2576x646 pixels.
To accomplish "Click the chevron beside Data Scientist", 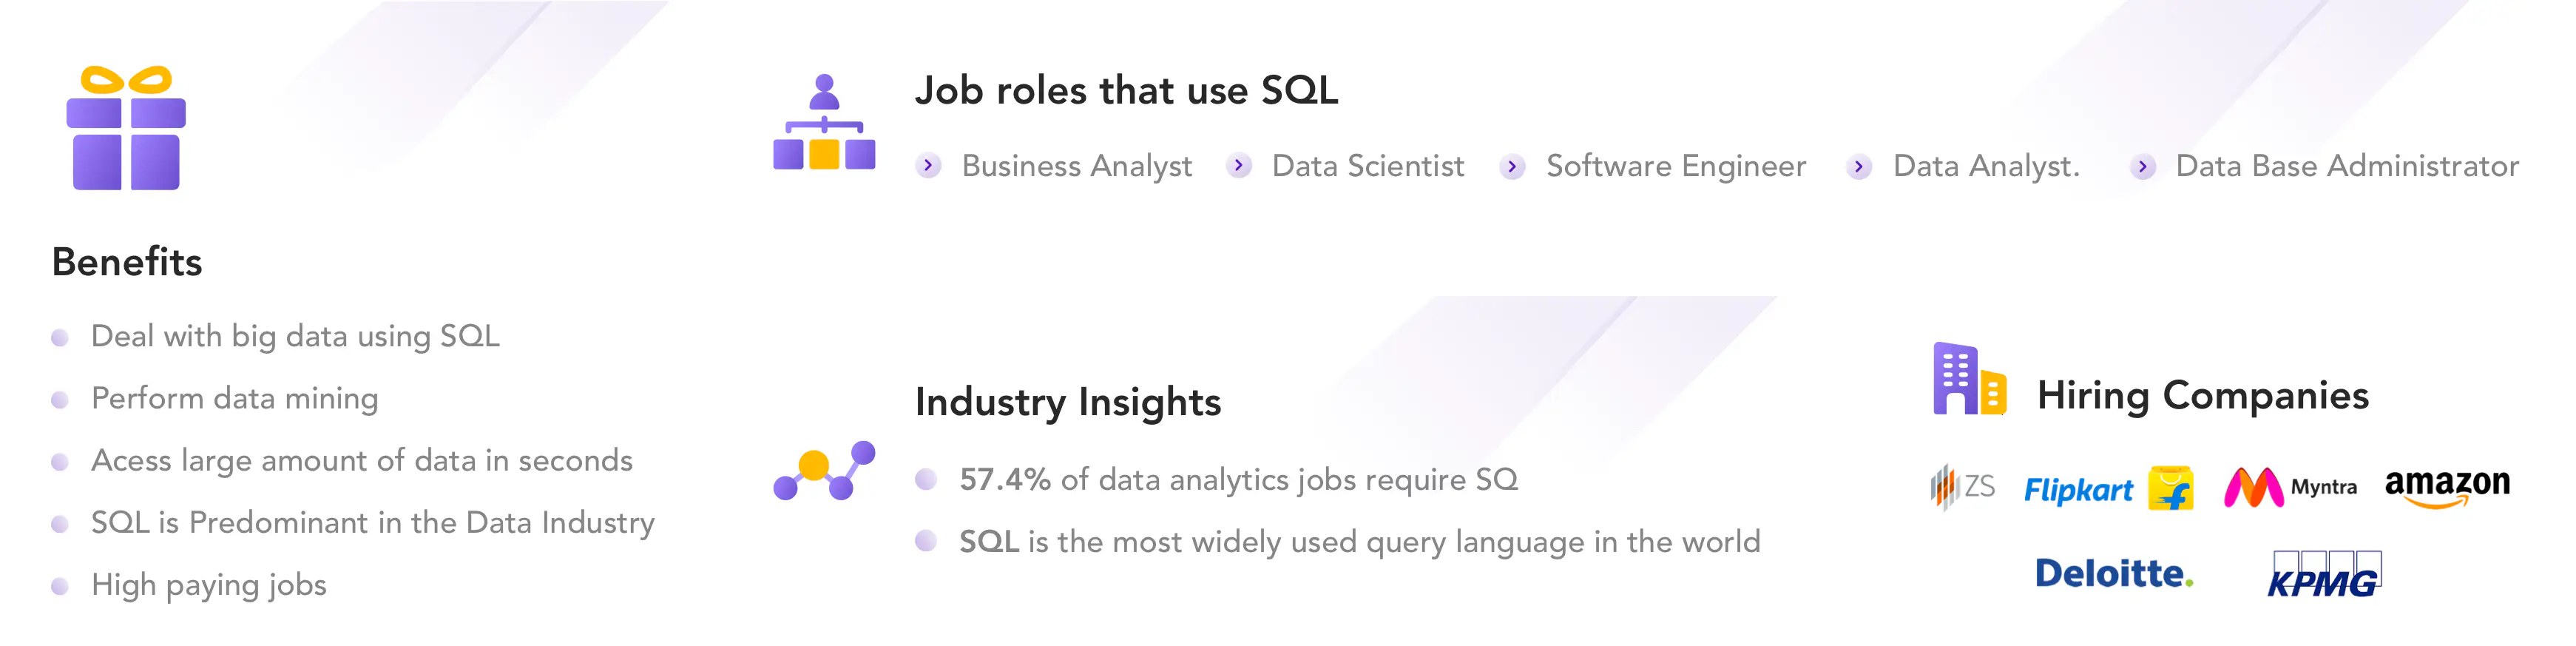I will [1239, 166].
